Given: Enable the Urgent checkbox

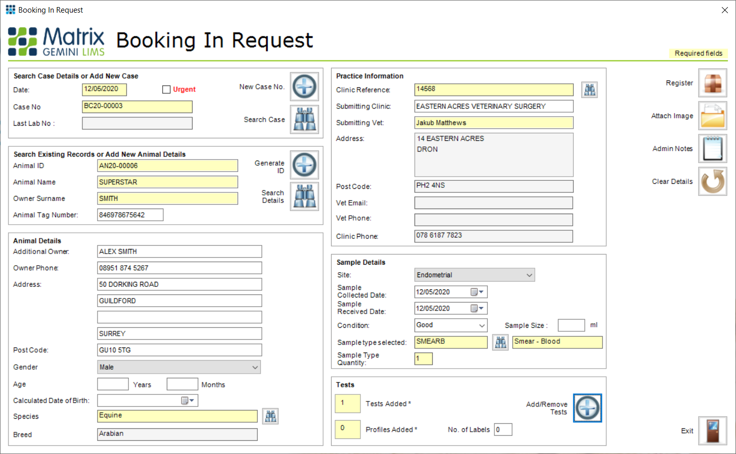Looking at the screenshot, I should [167, 89].
